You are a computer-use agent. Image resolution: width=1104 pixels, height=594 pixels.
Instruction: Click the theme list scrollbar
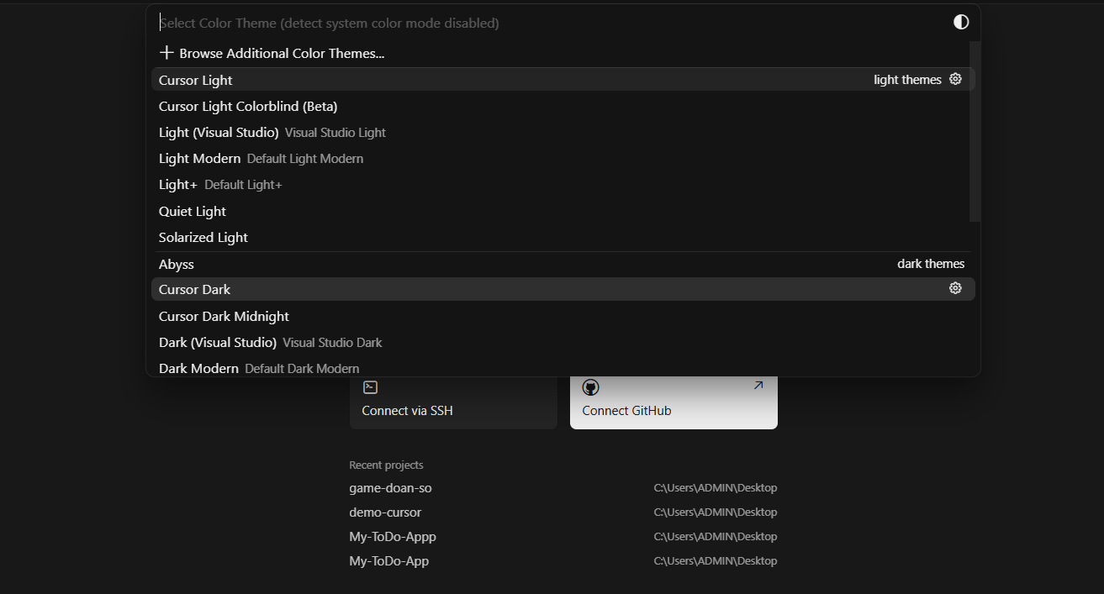tap(975, 131)
